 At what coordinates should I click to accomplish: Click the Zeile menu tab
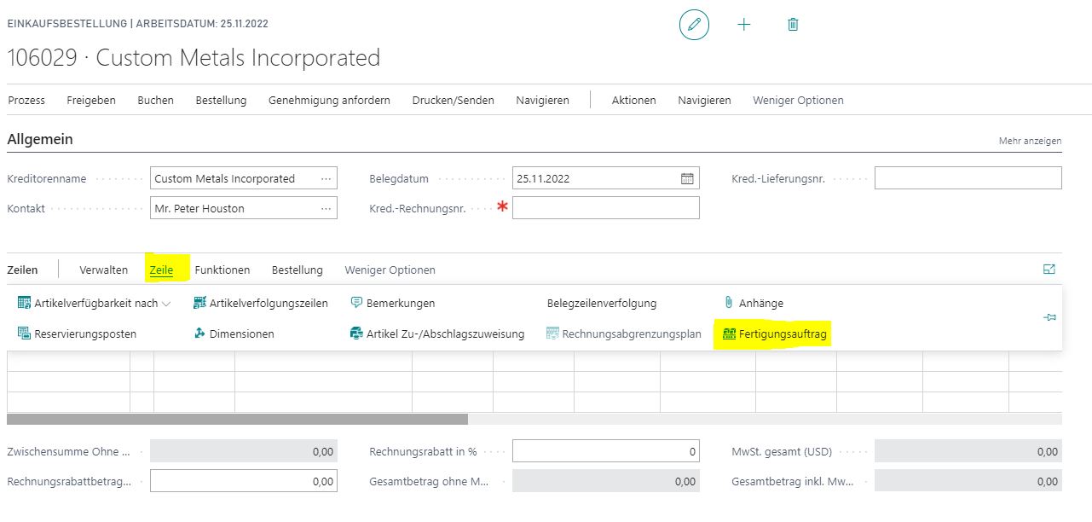click(161, 270)
